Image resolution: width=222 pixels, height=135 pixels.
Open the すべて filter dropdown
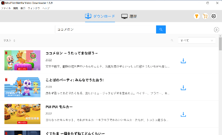[196, 40]
